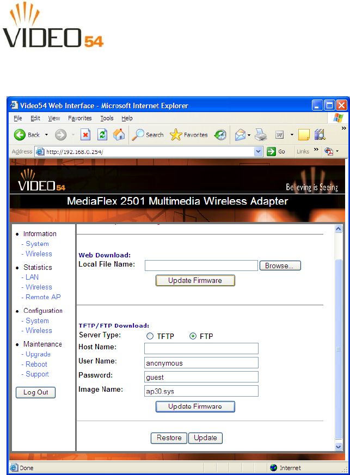Open LAN statistics link

click(32, 277)
